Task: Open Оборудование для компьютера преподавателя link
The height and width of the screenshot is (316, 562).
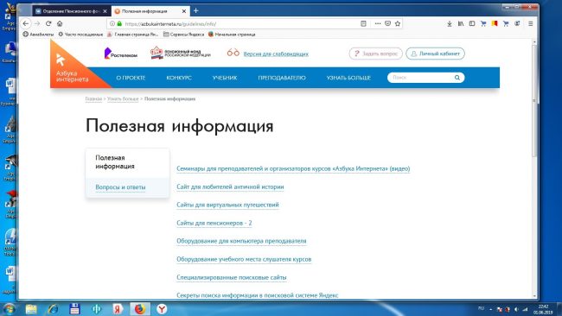Action: [x=241, y=241]
